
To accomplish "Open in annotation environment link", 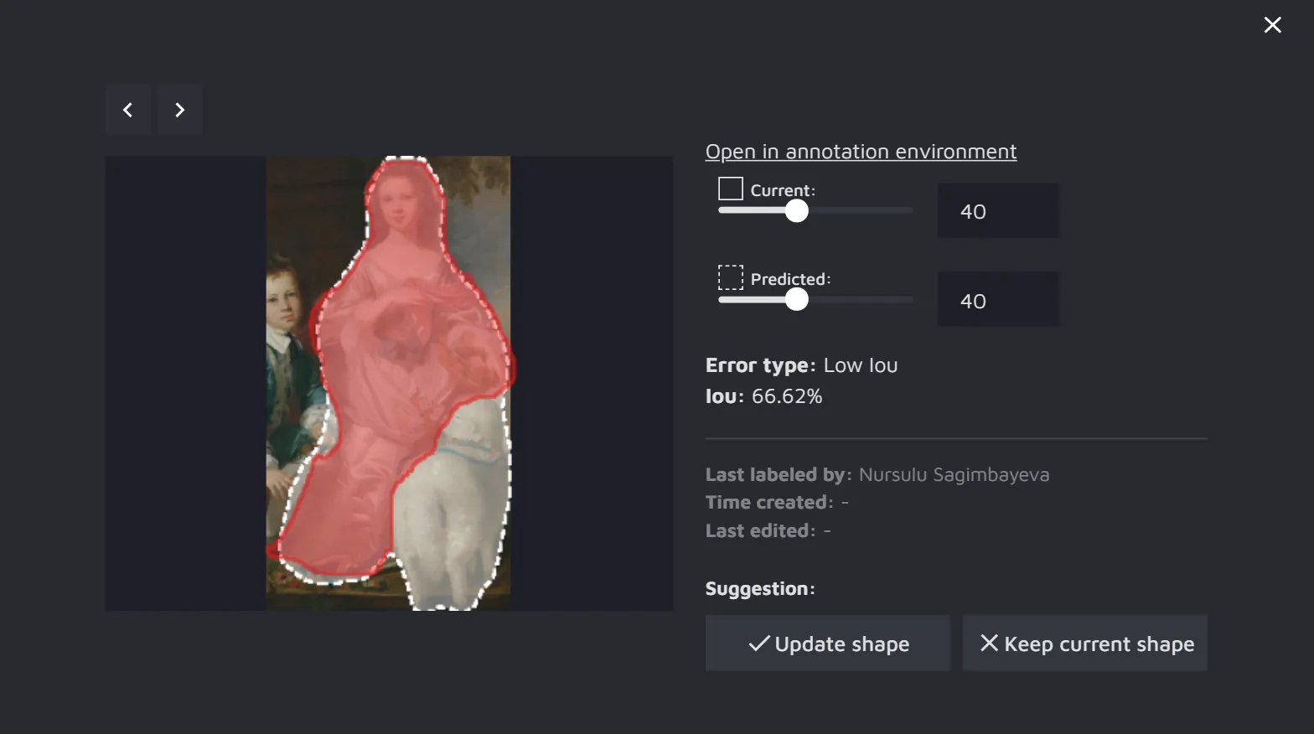I will click(x=861, y=152).
